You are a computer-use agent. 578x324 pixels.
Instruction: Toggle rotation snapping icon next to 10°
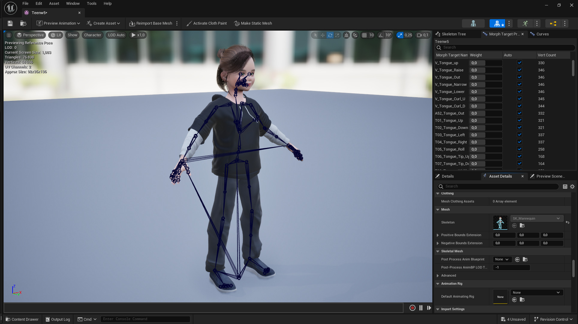(381, 35)
